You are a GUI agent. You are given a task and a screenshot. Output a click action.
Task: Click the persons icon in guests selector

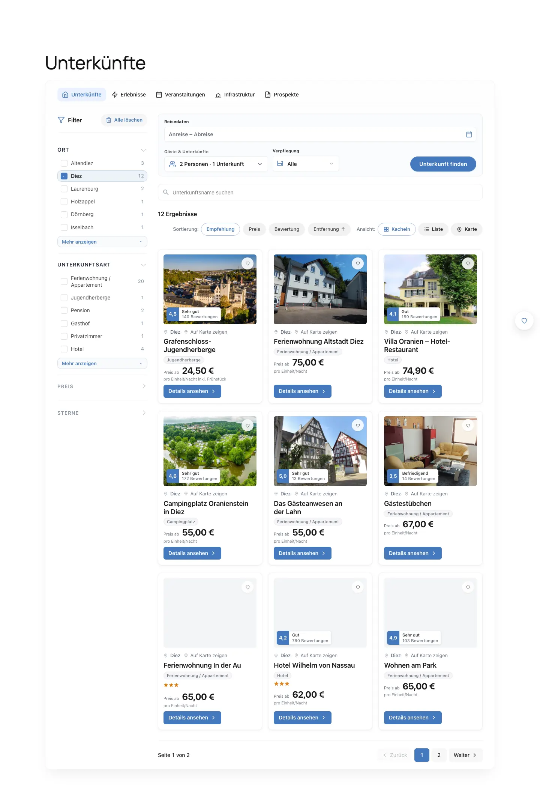tap(172, 164)
